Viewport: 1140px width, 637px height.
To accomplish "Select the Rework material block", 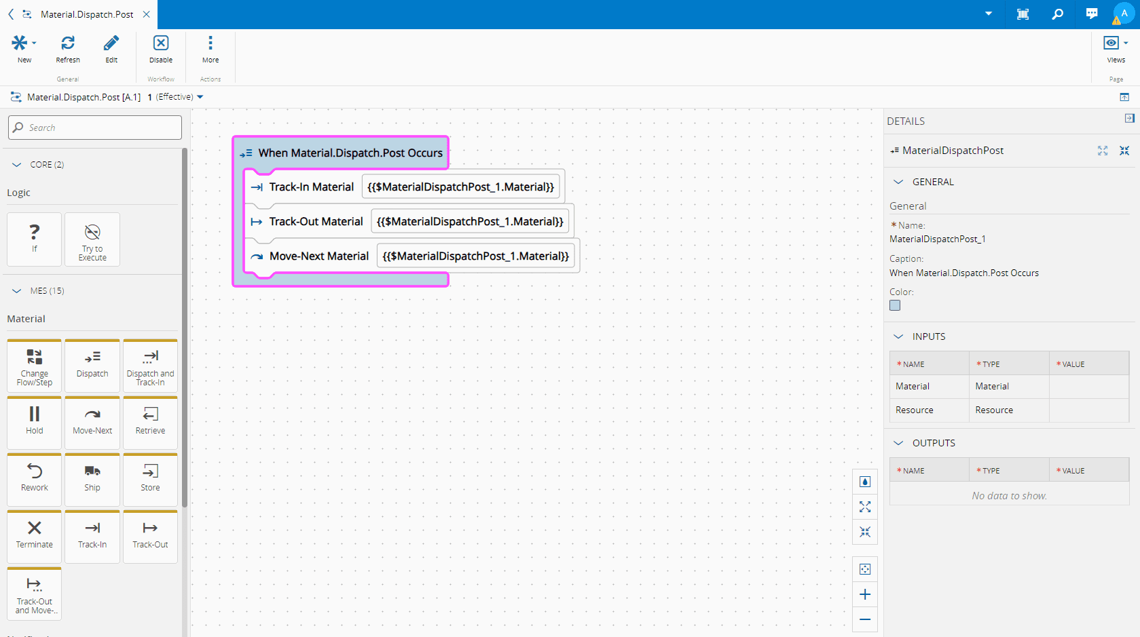I will 35,478.
